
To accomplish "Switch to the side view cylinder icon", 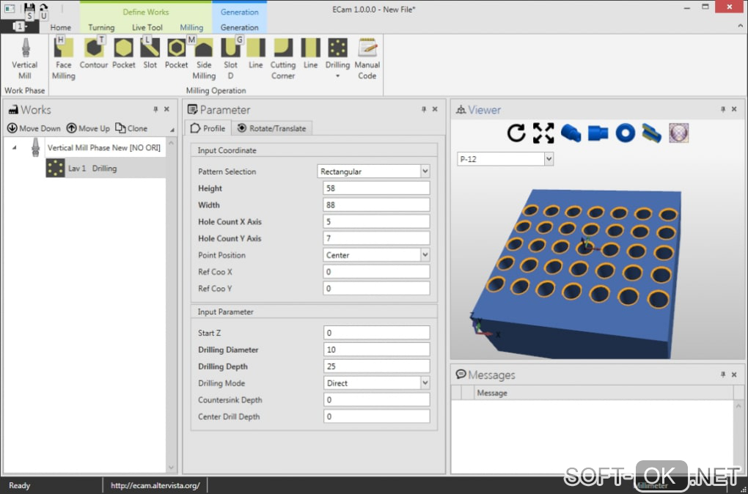I will coord(598,133).
